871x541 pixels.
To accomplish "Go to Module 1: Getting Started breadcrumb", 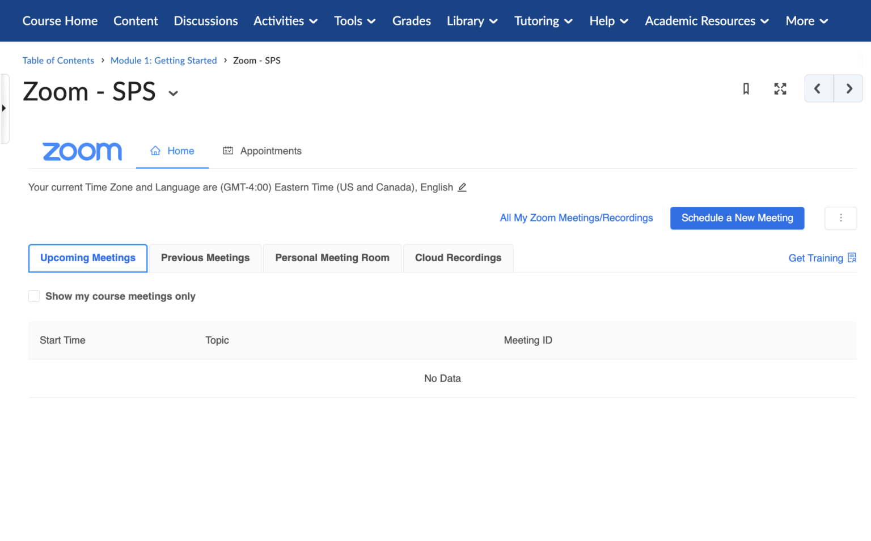I will (x=163, y=60).
